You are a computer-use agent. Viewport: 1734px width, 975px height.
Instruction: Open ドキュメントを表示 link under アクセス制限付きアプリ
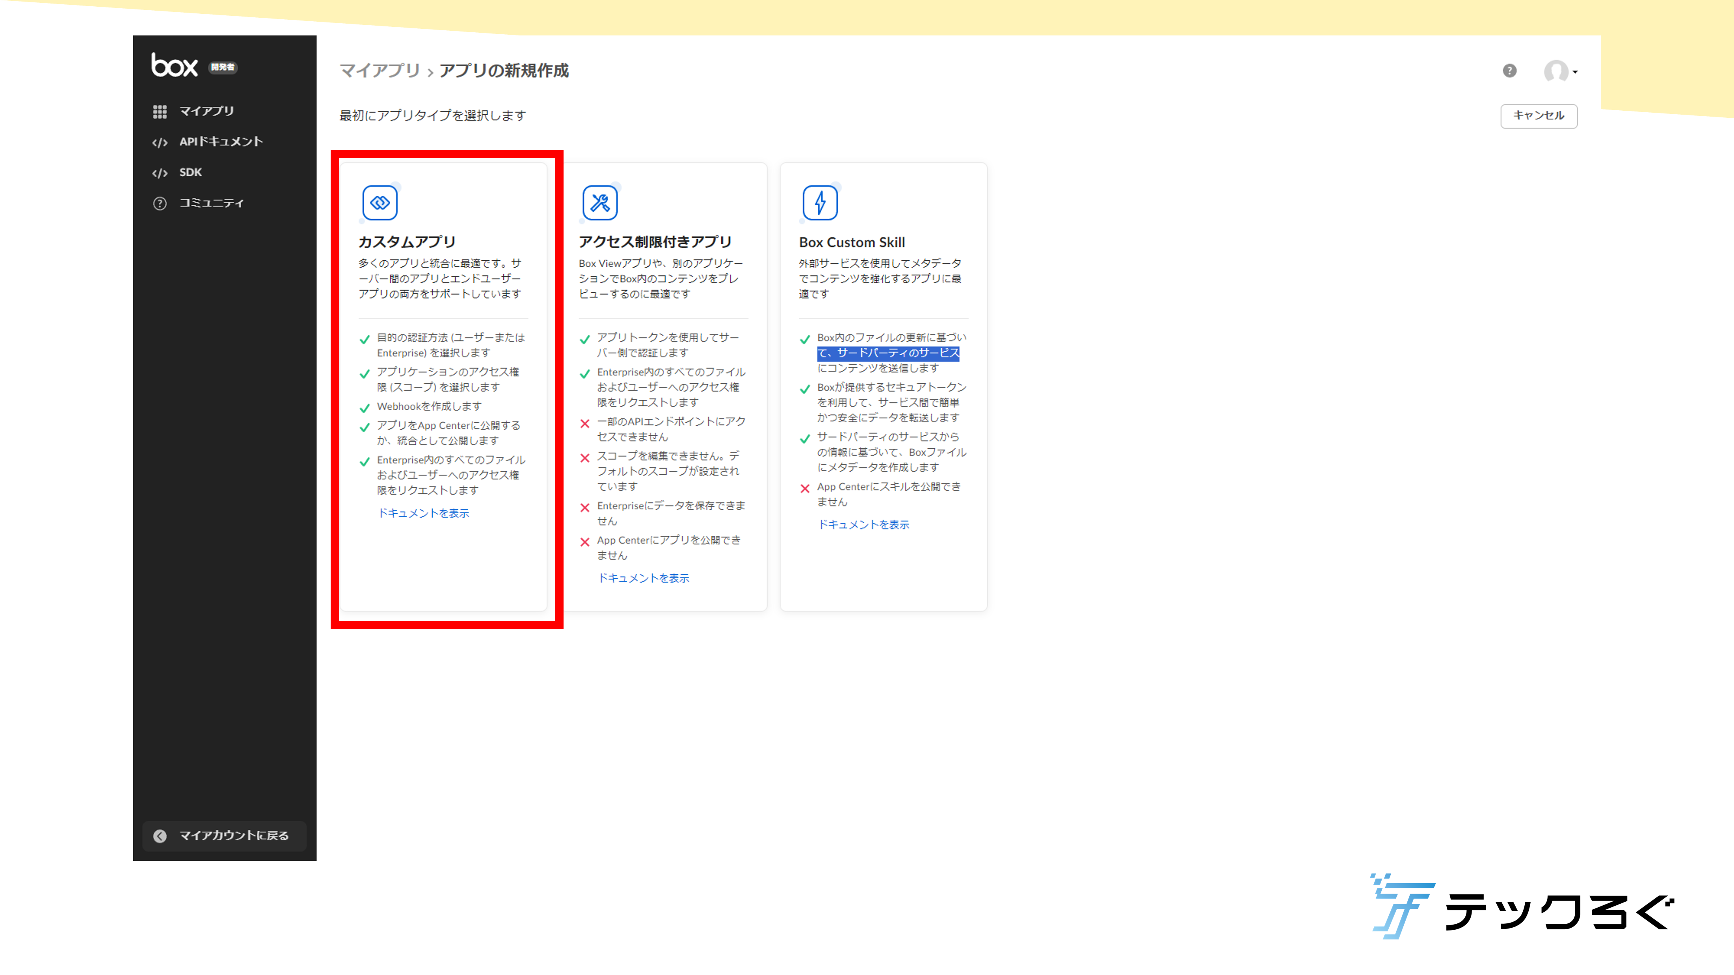point(644,579)
